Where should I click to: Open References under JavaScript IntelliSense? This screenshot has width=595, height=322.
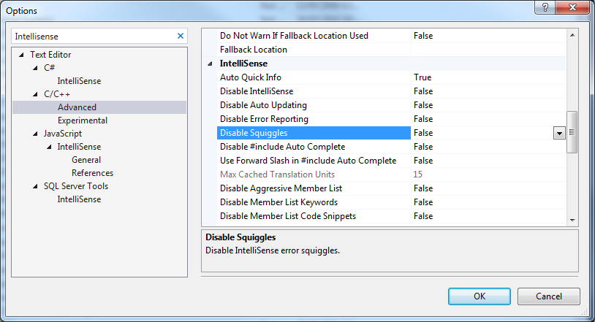pos(92,173)
